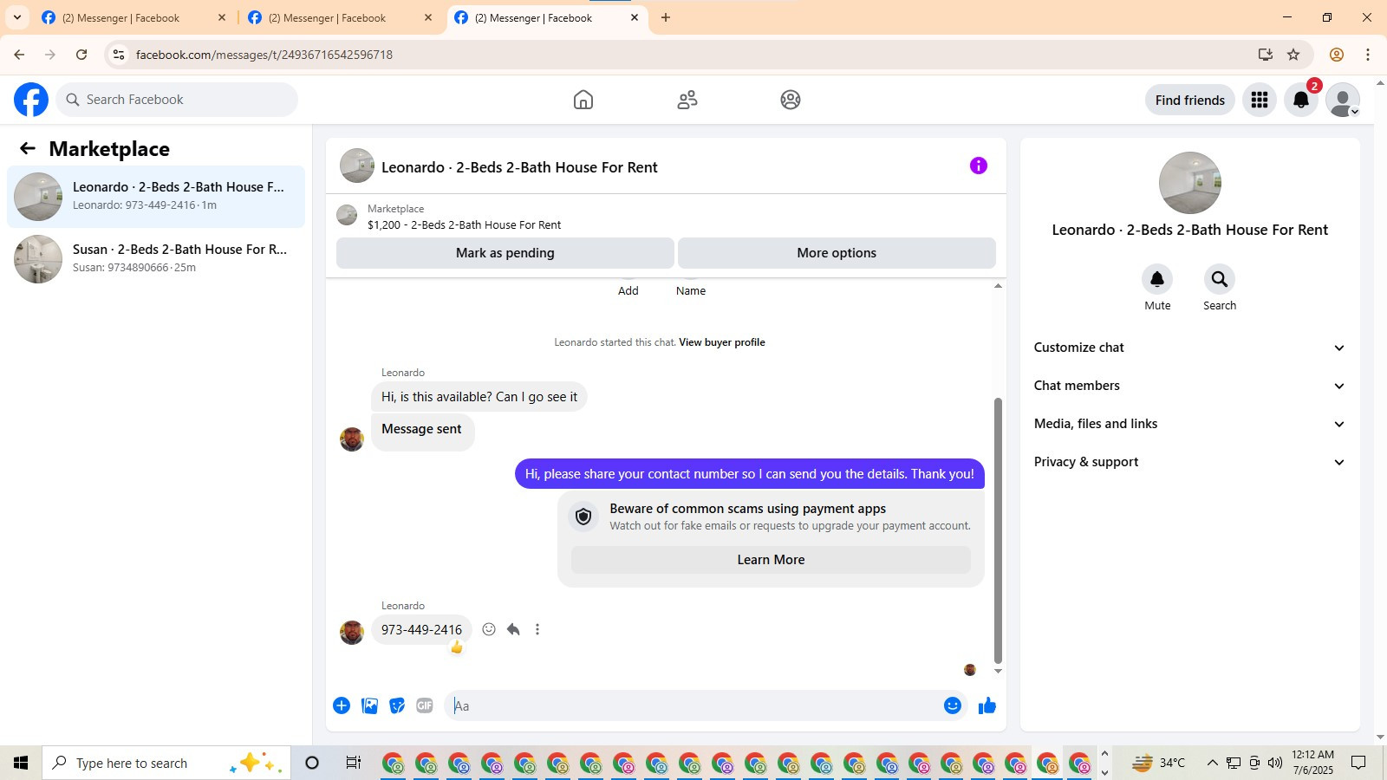
Task: Mute this conversation with bell icon
Action: tap(1157, 279)
